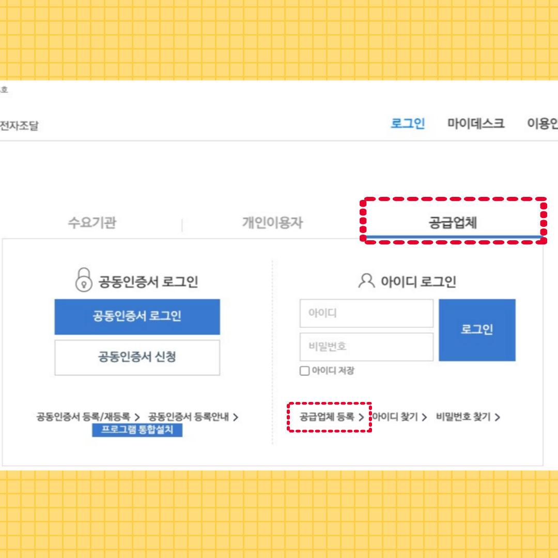Open 마이데스크 from the top navigation

476,123
